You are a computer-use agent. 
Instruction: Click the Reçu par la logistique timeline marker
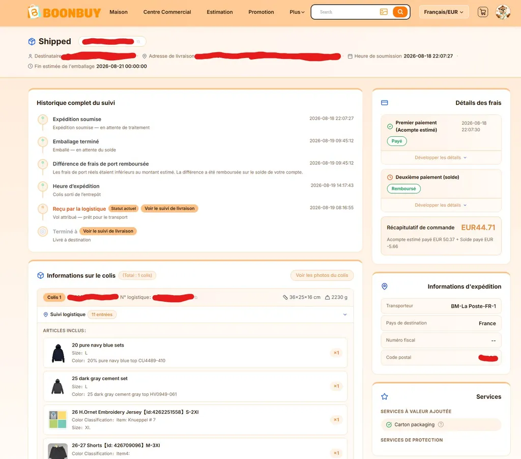(43, 209)
